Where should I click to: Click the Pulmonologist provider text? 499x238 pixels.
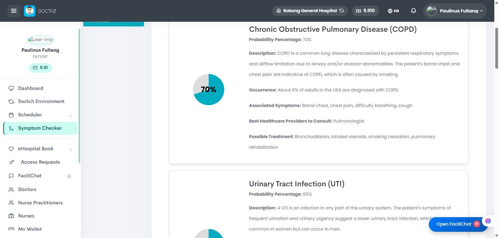click(349, 121)
